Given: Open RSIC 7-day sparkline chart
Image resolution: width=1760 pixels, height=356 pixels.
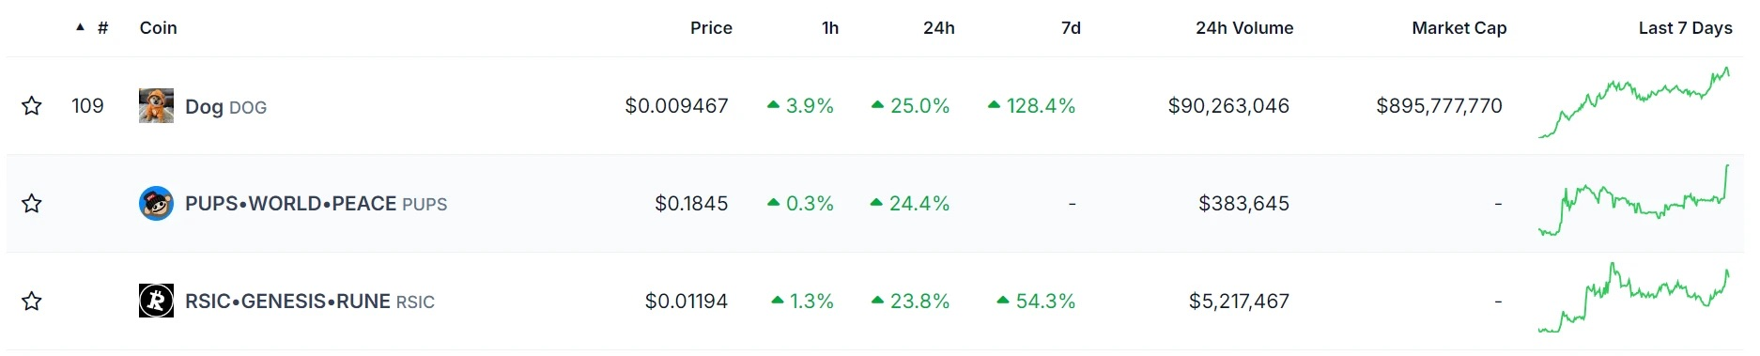Looking at the screenshot, I should click(x=1634, y=299).
